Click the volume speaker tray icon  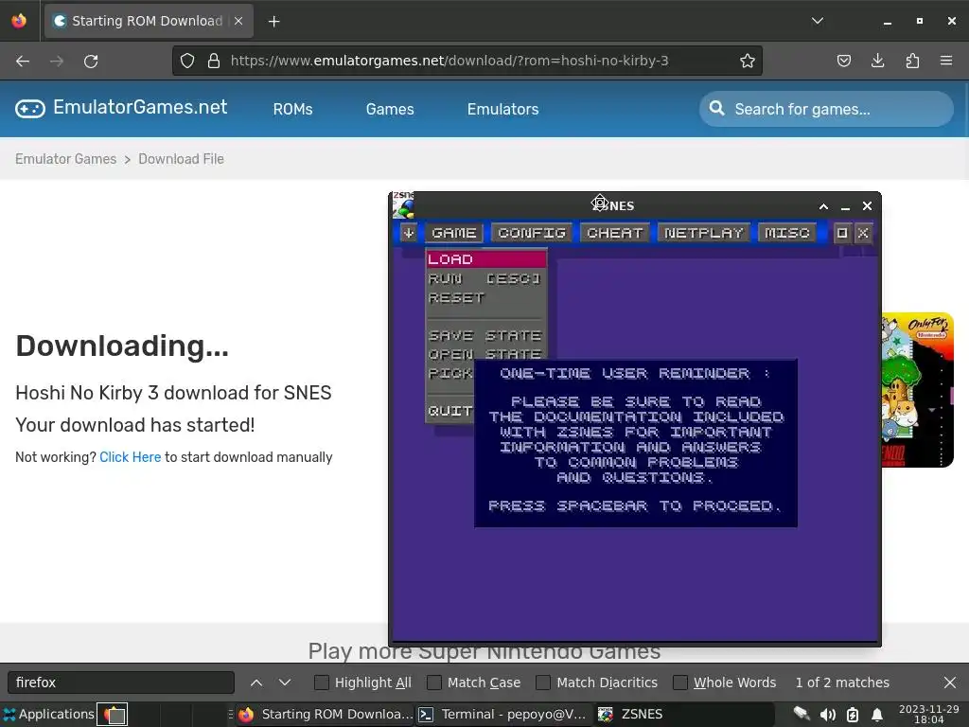coord(827,715)
